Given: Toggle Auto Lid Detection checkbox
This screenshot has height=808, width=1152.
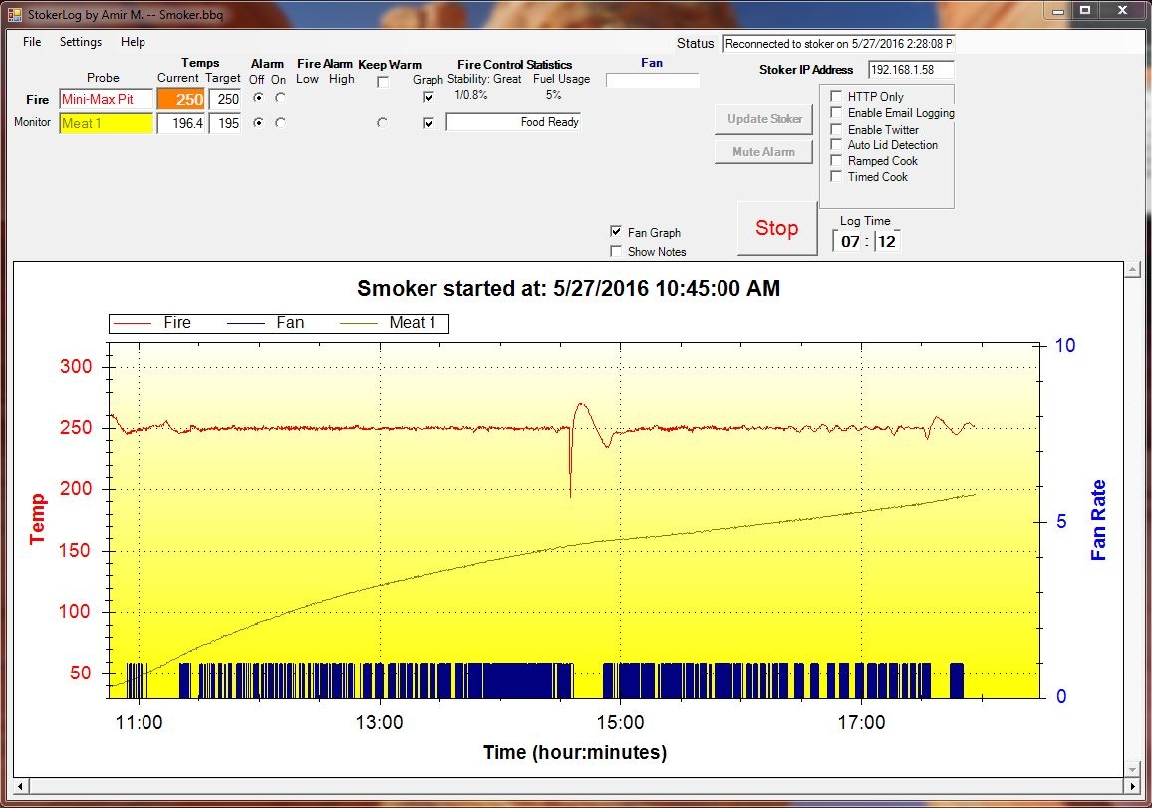Looking at the screenshot, I should [836, 144].
